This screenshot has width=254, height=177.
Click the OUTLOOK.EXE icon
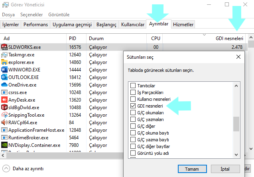click(5, 77)
